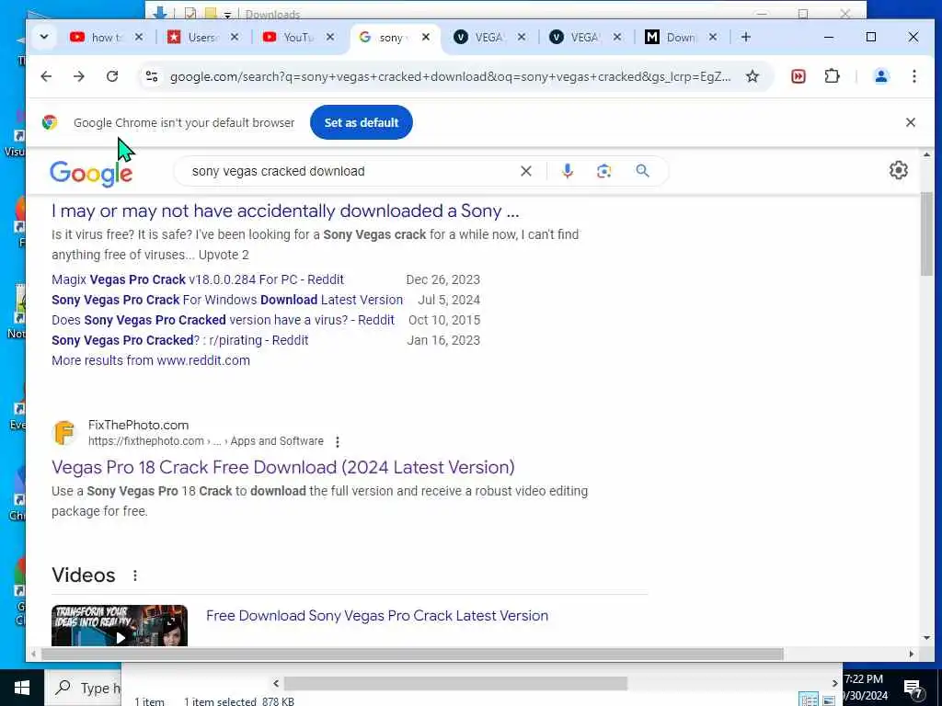Go to the Google logo homepage
Screen dimensions: 942x706
[x=91, y=174]
